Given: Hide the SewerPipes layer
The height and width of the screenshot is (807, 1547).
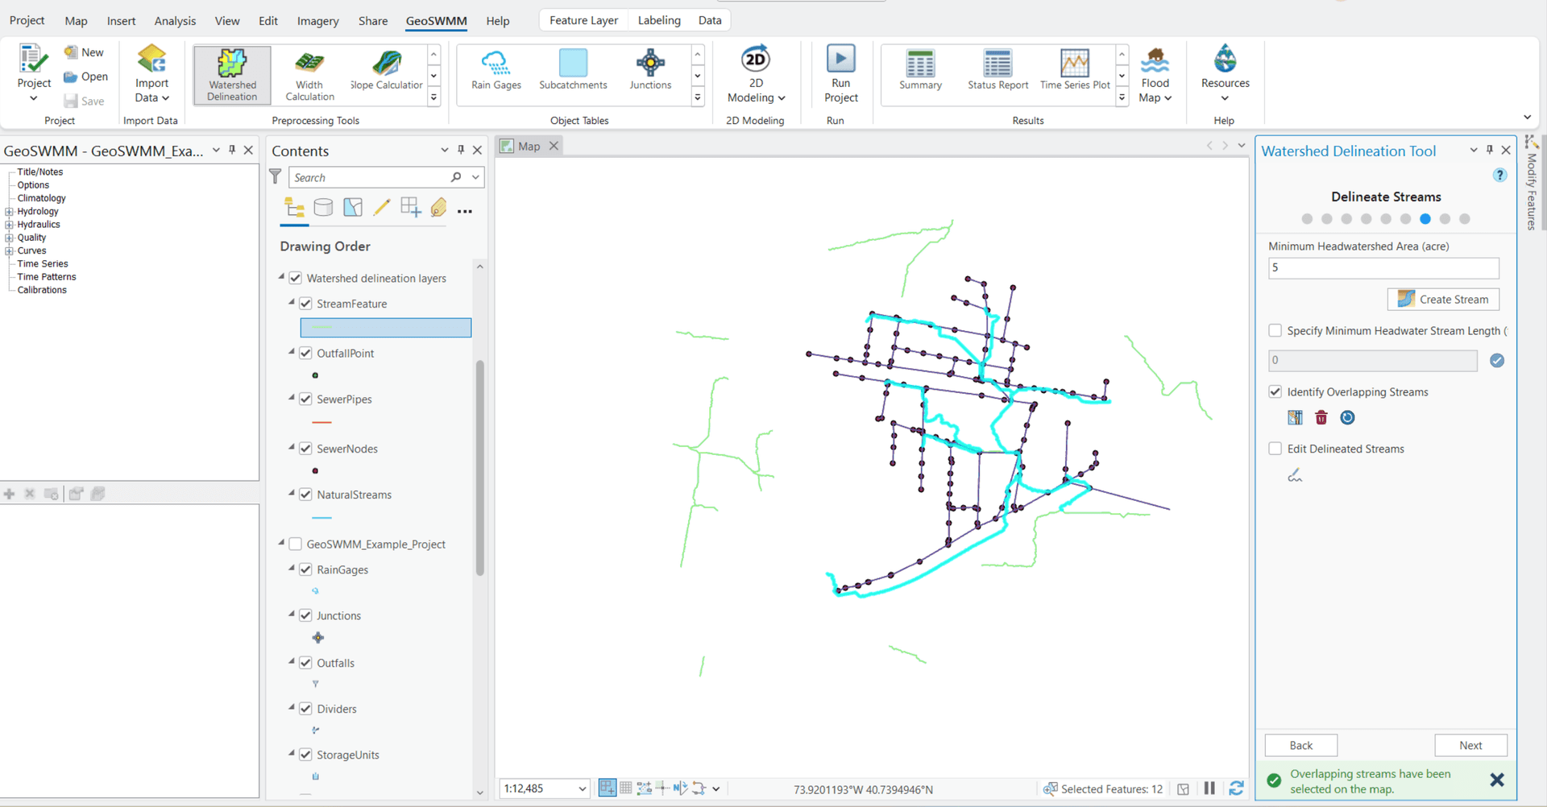Looking at the screenshot, I should 305,399.
